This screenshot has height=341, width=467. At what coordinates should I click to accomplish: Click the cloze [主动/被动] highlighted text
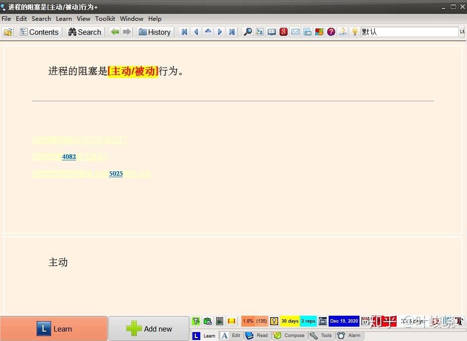tap(132, 71)
